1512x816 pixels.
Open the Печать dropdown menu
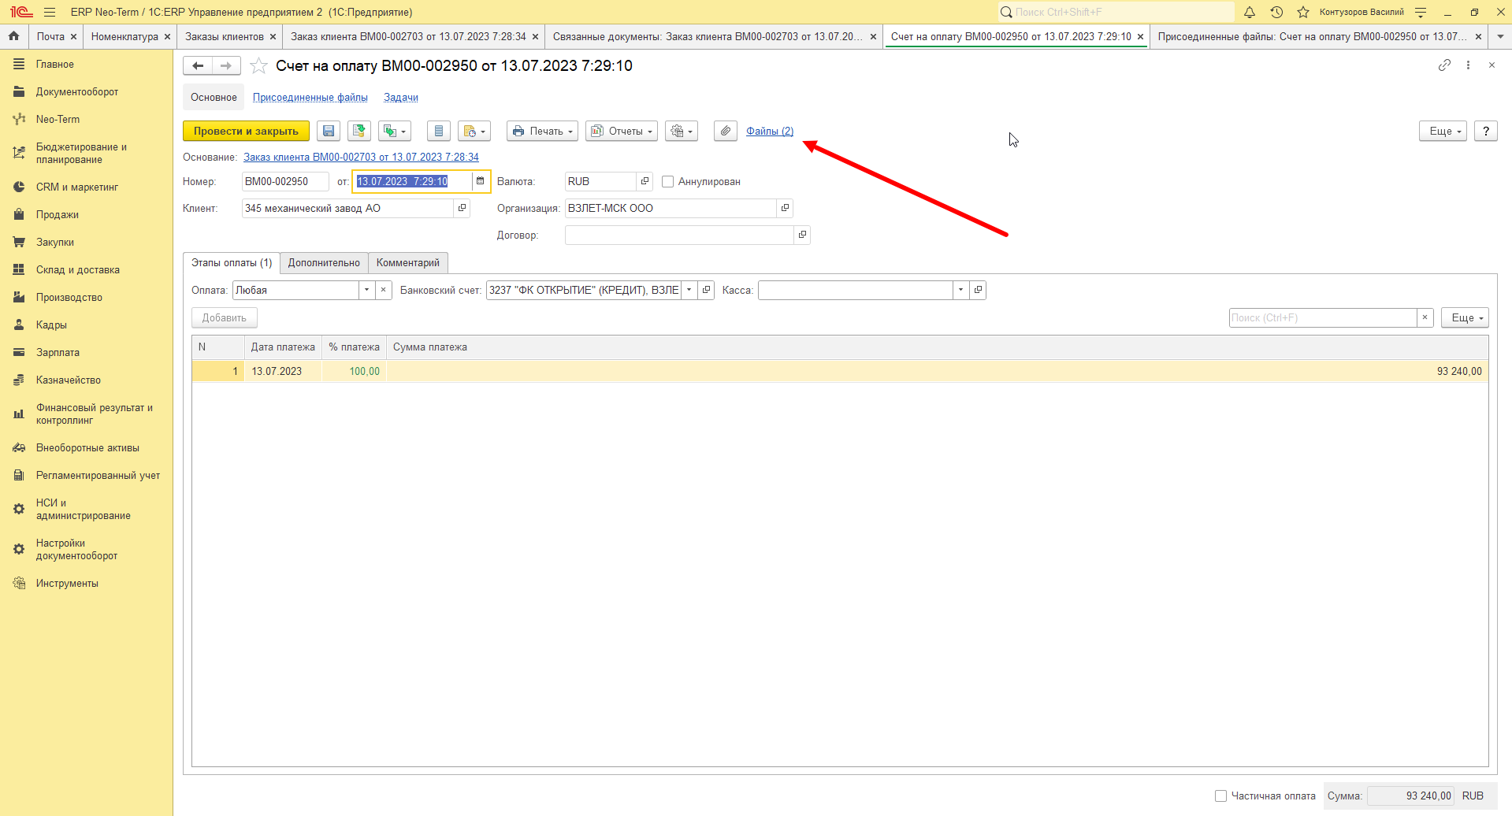coord(542,131)
